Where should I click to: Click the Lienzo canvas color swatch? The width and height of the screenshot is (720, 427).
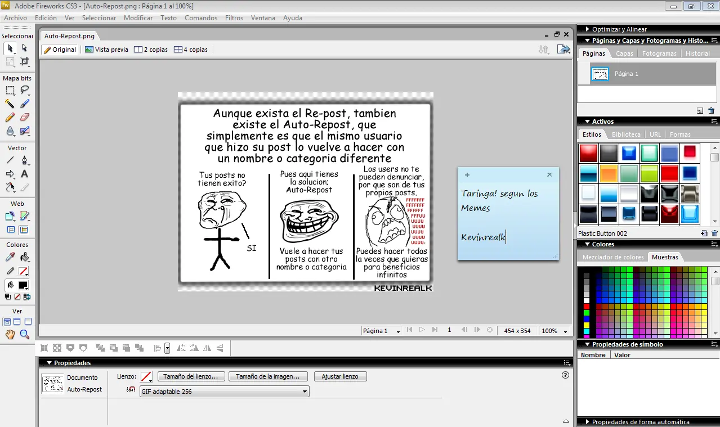tap(146, 376)
